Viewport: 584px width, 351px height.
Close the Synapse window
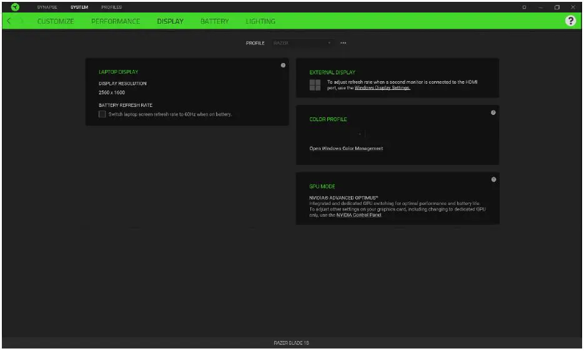click(x=573, y=7)
